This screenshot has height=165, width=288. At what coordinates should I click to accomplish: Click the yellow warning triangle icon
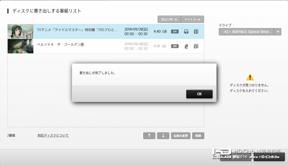pyautogui.click(x=250, y=77)
